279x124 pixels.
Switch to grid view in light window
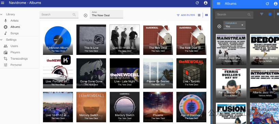click(x=206, y=15)
